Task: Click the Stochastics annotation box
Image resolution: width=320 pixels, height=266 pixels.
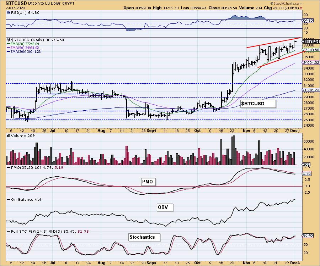Action: click(144, 237)
